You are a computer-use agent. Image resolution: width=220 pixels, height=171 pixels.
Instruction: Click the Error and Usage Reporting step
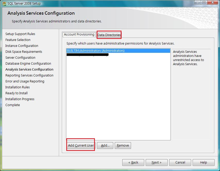(x=25, y=81)
